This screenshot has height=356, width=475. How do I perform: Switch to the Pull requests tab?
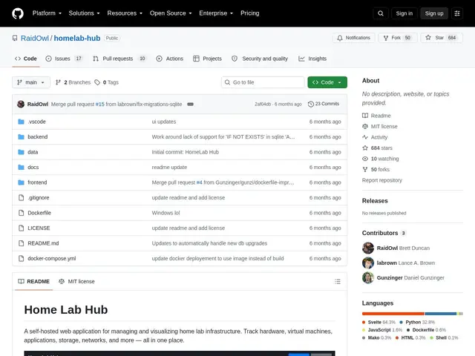119,59
